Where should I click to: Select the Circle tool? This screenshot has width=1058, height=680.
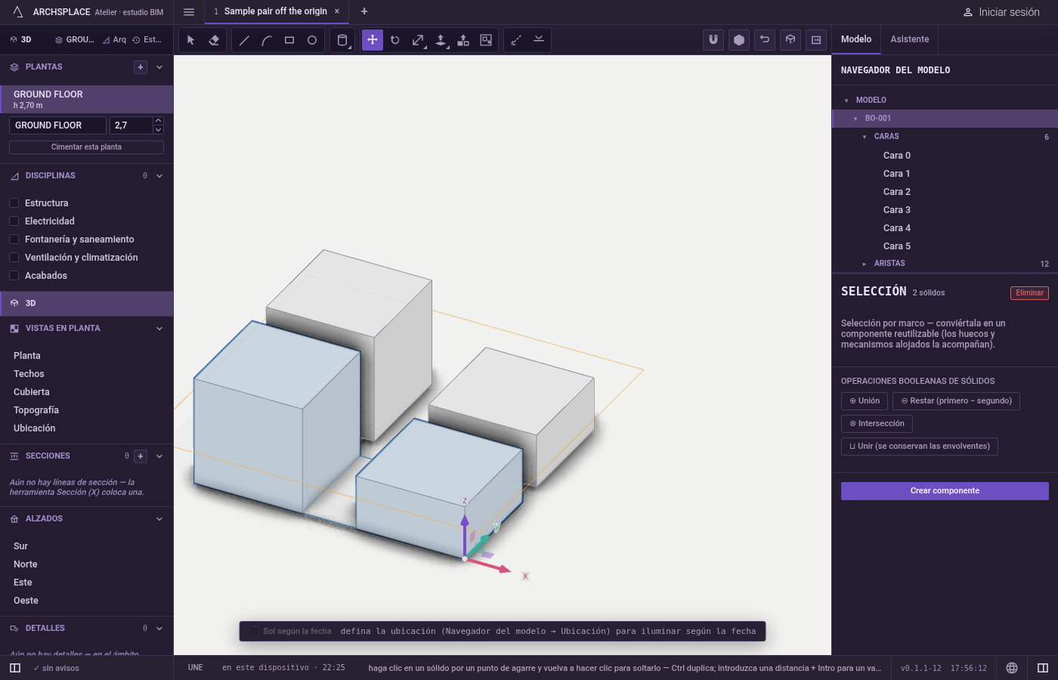point(312,40)
